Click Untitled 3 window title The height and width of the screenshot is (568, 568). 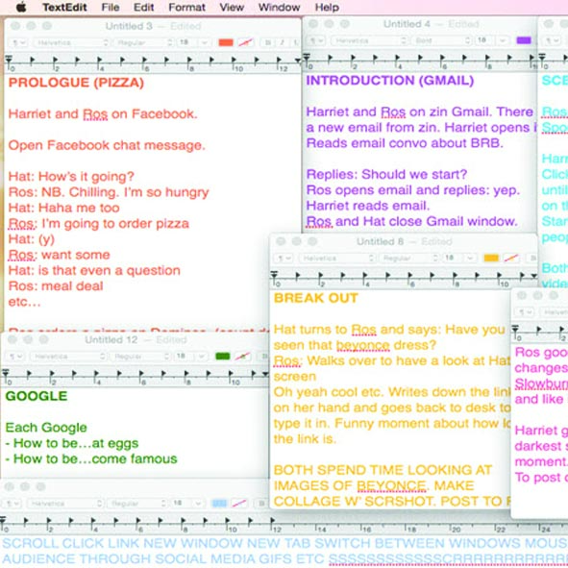pos(129,26)
